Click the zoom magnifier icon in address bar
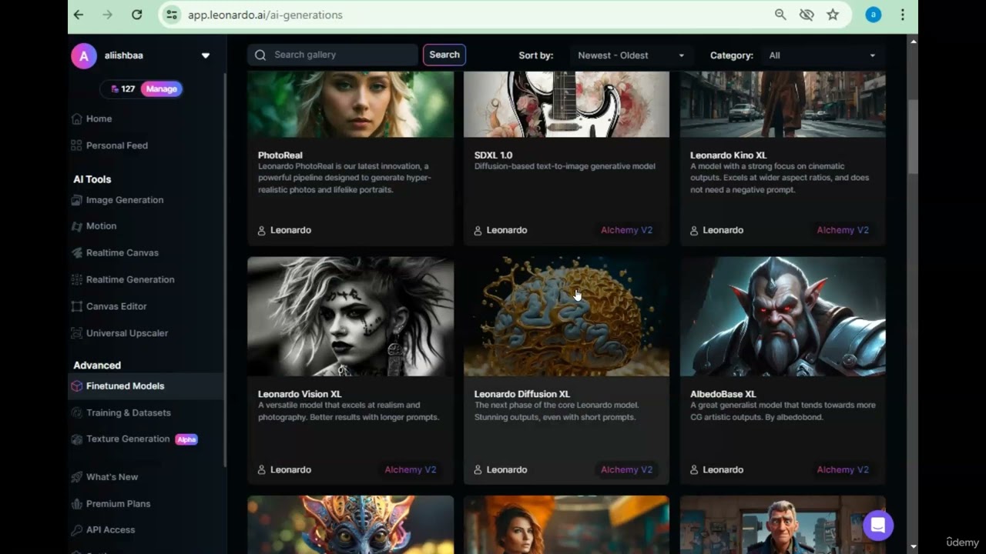The width and height of the screenshot is (986, 554). point(780,15)
